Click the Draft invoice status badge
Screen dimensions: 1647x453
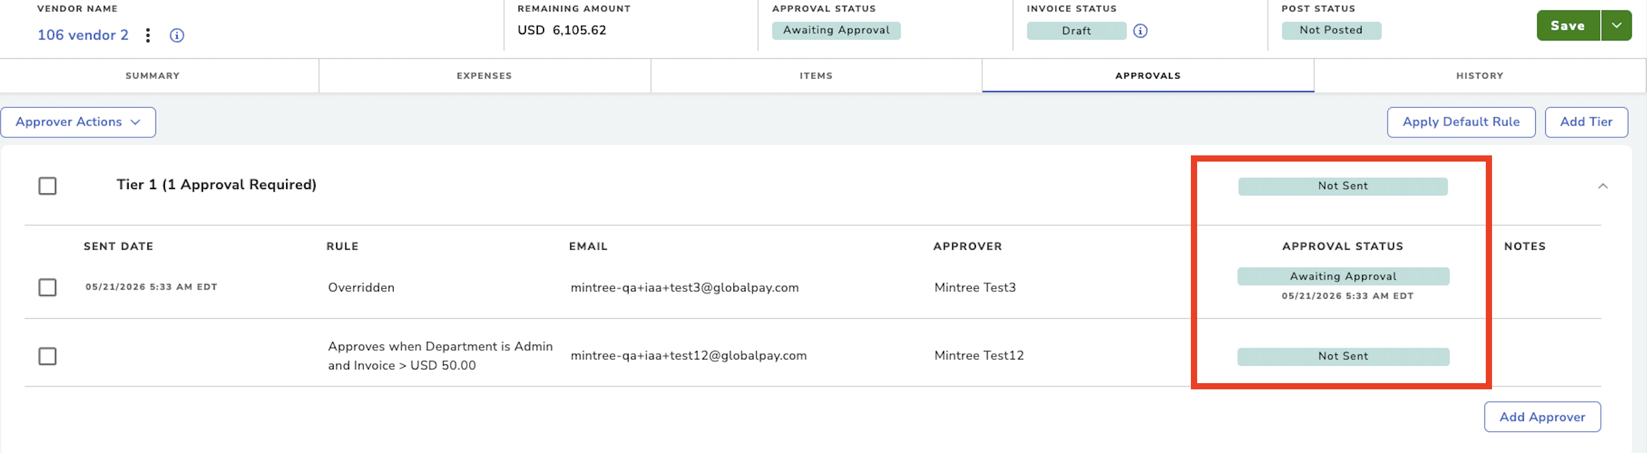(x=1077, y=31)
